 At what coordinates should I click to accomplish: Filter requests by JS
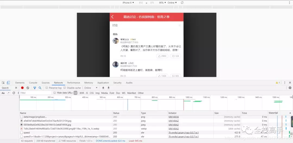click(87, 93)
